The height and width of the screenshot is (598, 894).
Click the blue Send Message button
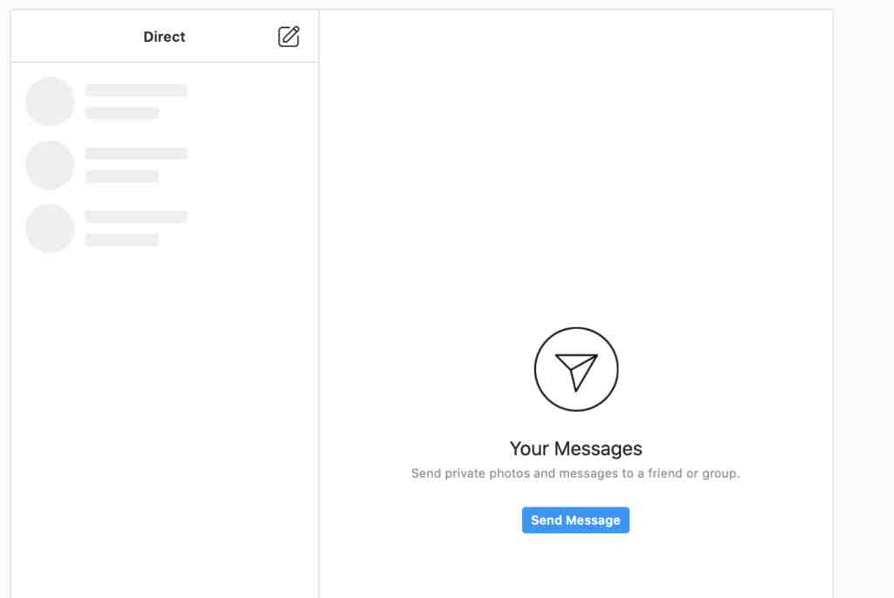click(575, 520)
